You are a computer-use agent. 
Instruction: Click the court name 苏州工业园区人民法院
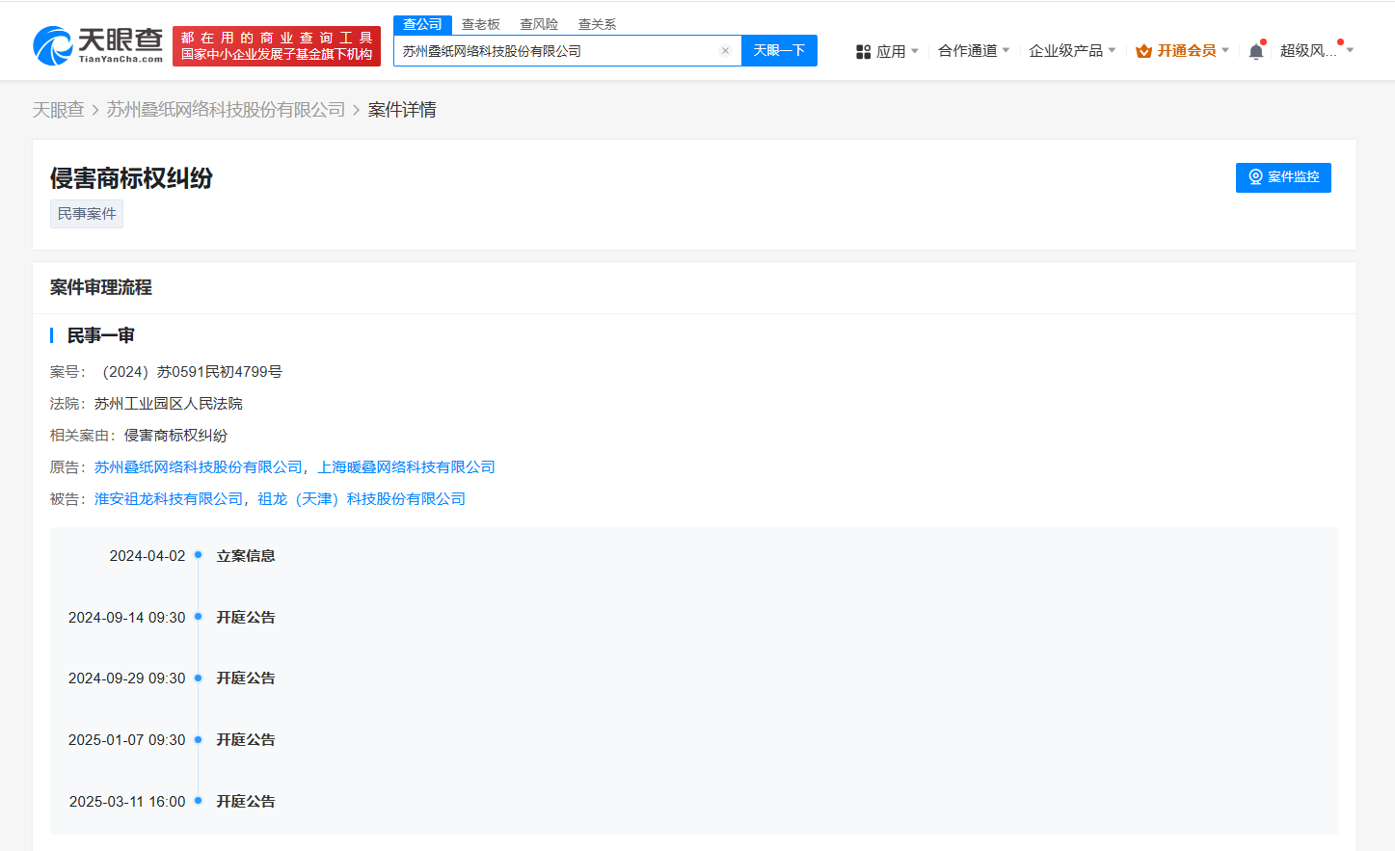(169, 404)
